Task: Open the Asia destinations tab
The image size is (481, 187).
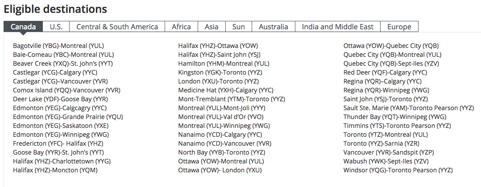Action: click(211, 27)
